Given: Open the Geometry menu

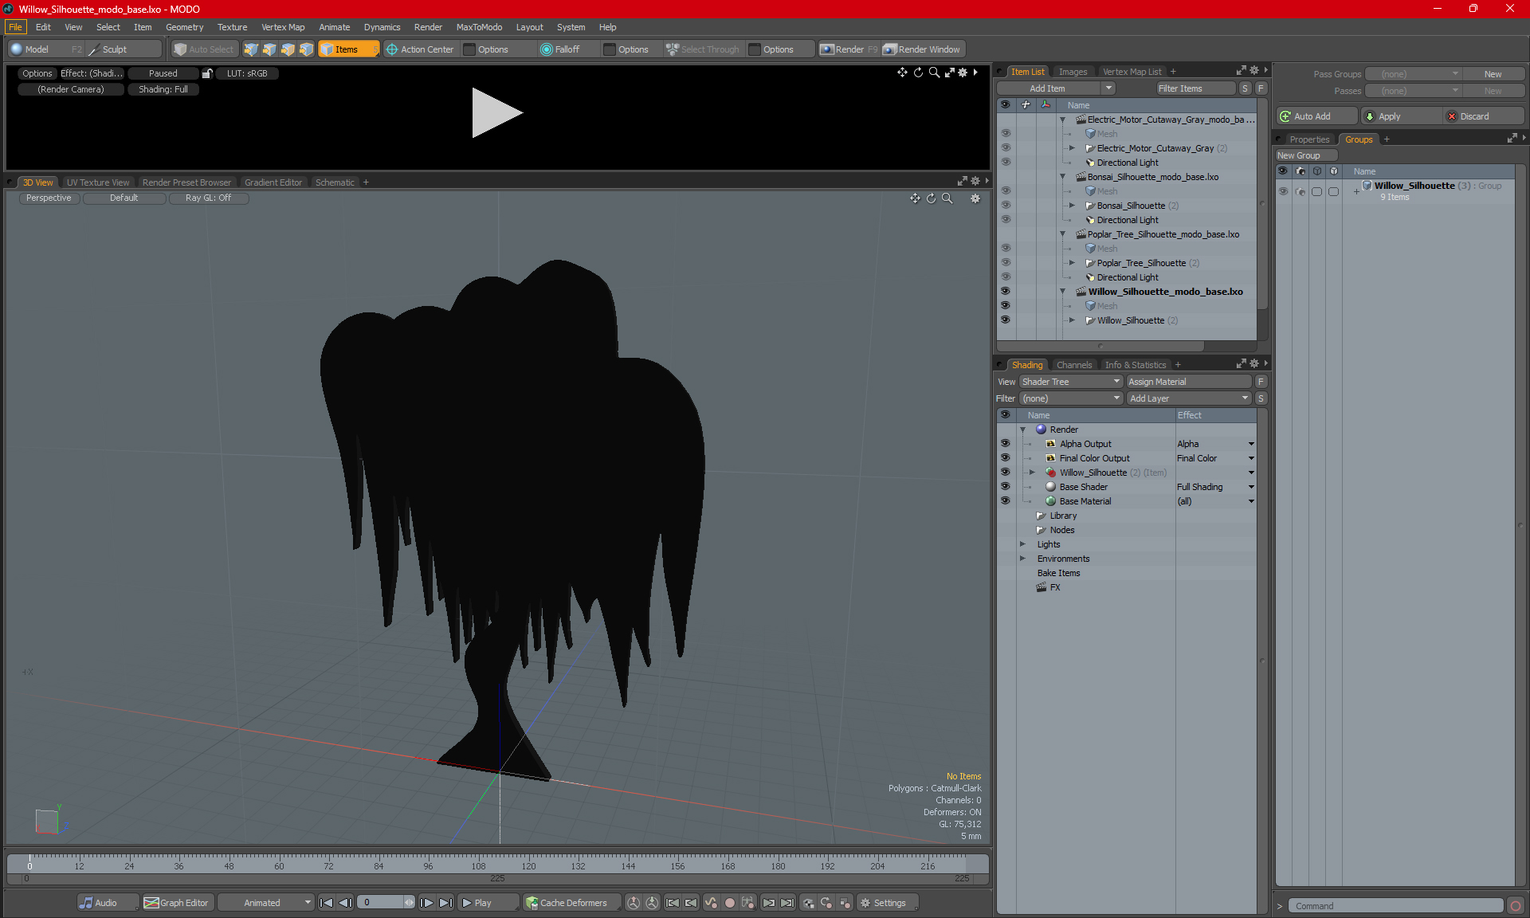Looking at the screenshot, I should tap(184, 27).
